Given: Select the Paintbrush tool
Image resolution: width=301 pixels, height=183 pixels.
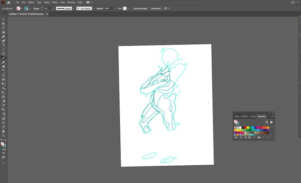Looking at the screenshot, I should coord(3,58).
